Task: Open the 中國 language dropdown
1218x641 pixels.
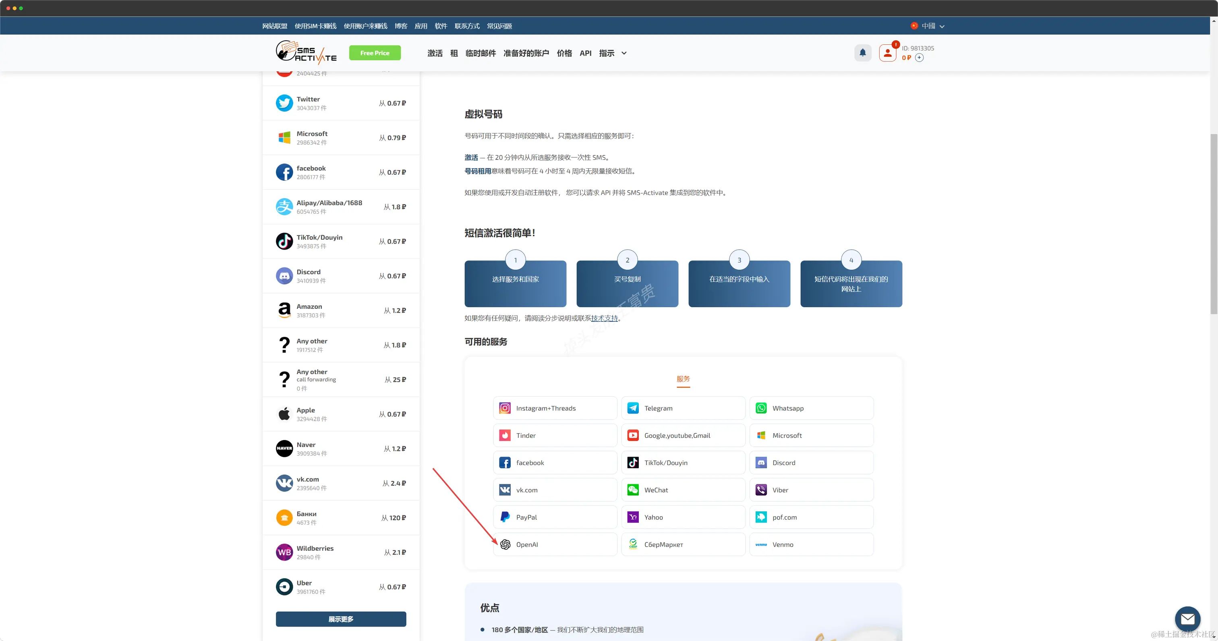Action: (927, 26)
